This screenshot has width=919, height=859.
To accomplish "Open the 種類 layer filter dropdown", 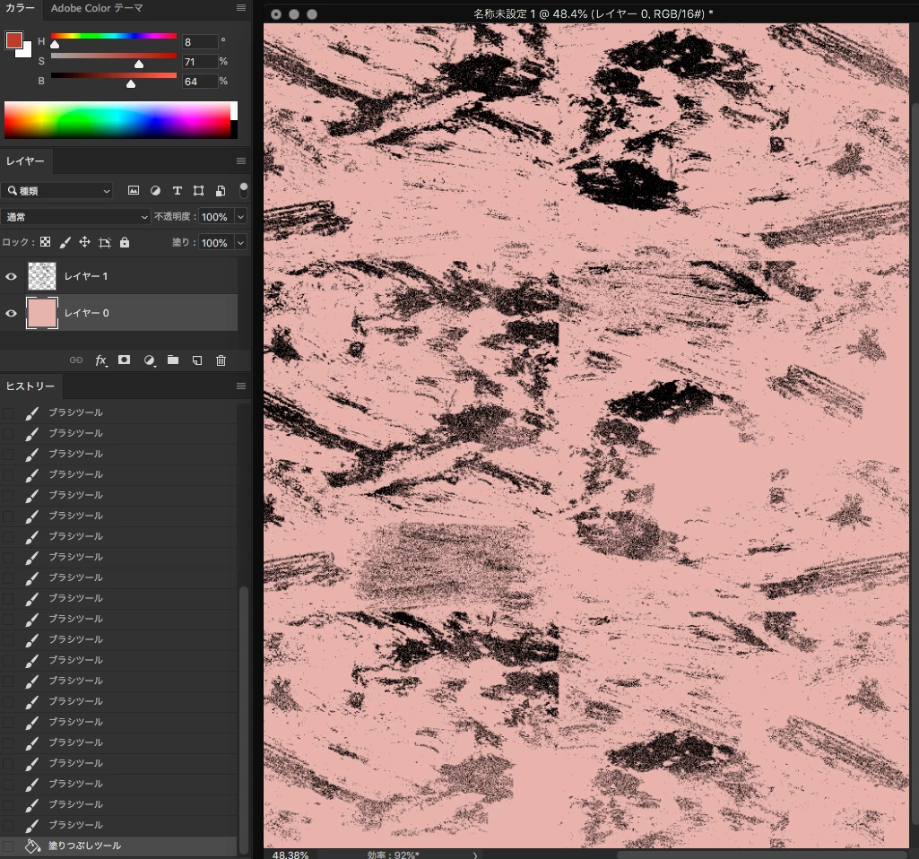I will pos(56,190).
